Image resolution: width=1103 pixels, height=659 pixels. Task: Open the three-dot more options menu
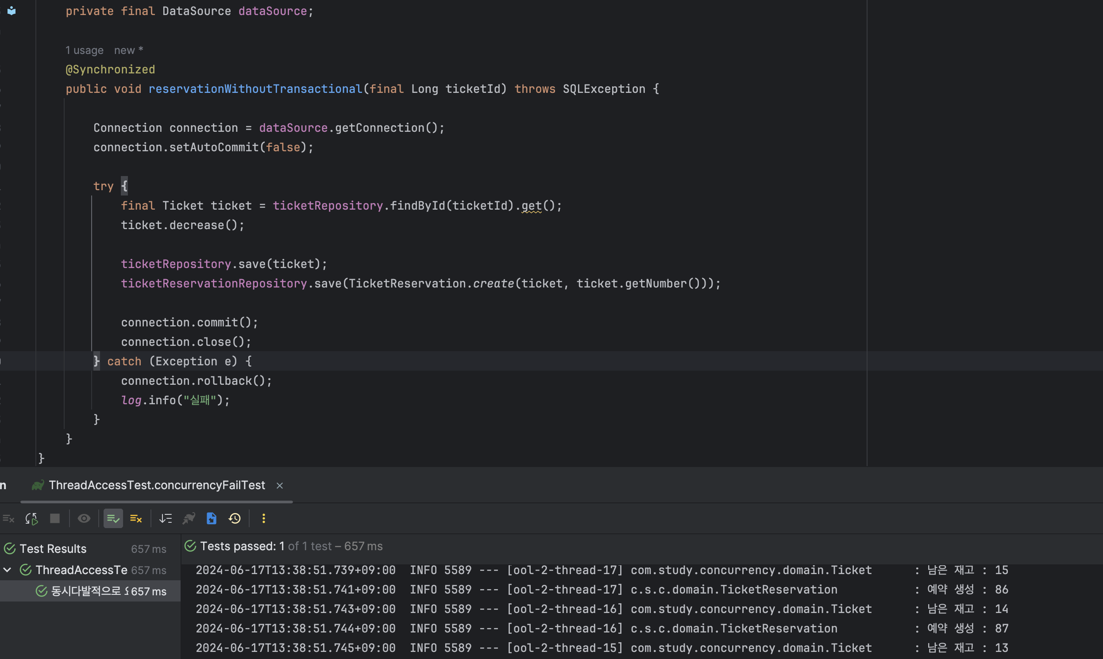(x=263, y=519)
